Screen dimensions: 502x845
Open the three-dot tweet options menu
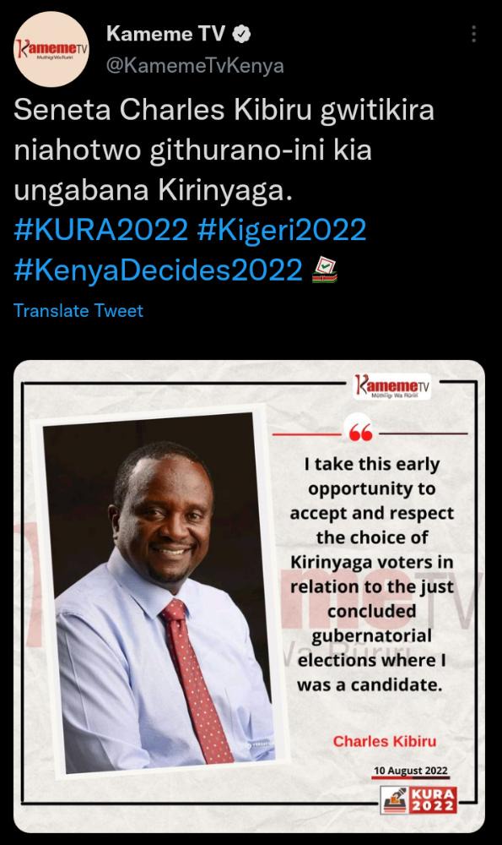(x=473, y=34)
